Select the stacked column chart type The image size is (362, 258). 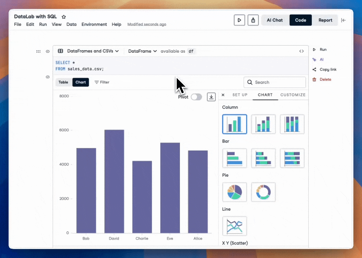tap(263, 124)
